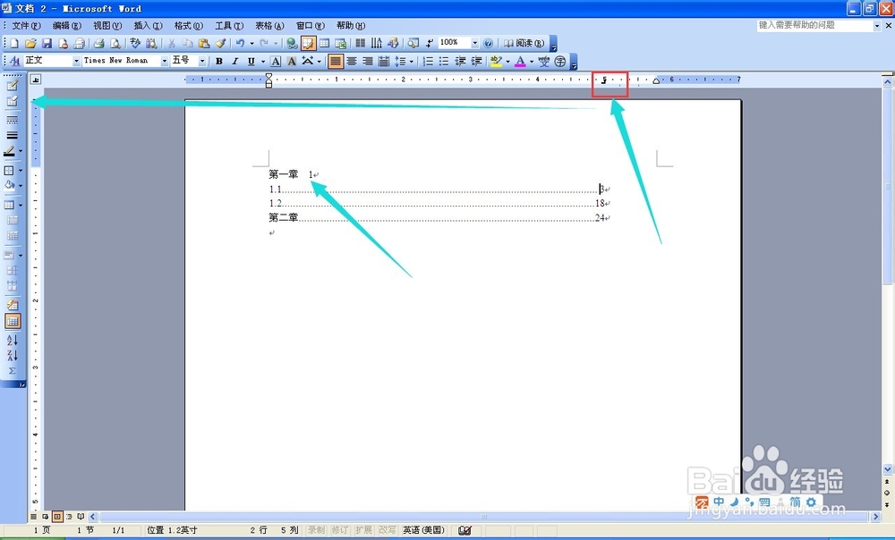Click the tab alignment selector at ruler corner
895x540 pixels.
36,80
